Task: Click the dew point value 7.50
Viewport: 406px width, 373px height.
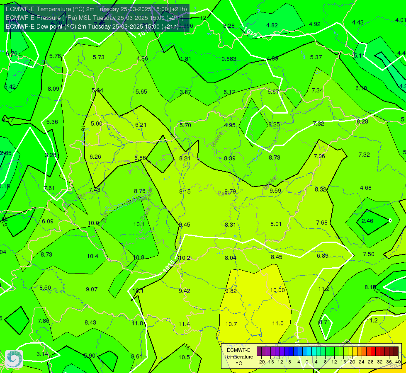Action: click(x=369, y=254)
